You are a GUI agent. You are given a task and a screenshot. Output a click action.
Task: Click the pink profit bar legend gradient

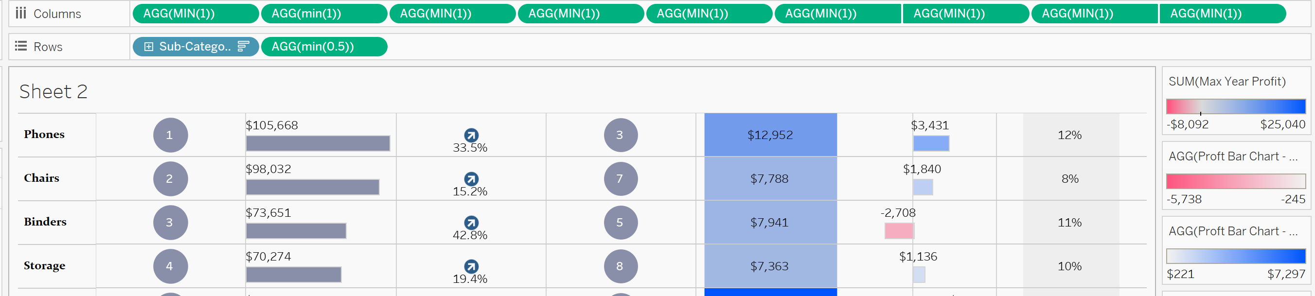click(x=1235, y=181)
